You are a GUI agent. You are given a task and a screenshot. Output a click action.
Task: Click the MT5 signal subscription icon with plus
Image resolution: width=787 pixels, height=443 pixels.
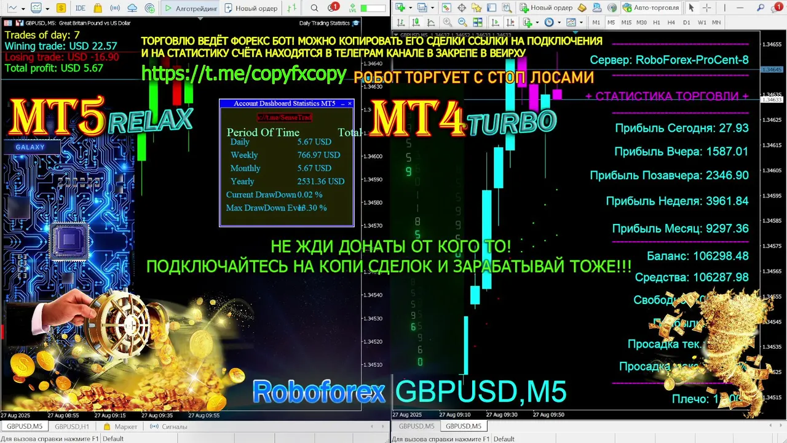150,8
